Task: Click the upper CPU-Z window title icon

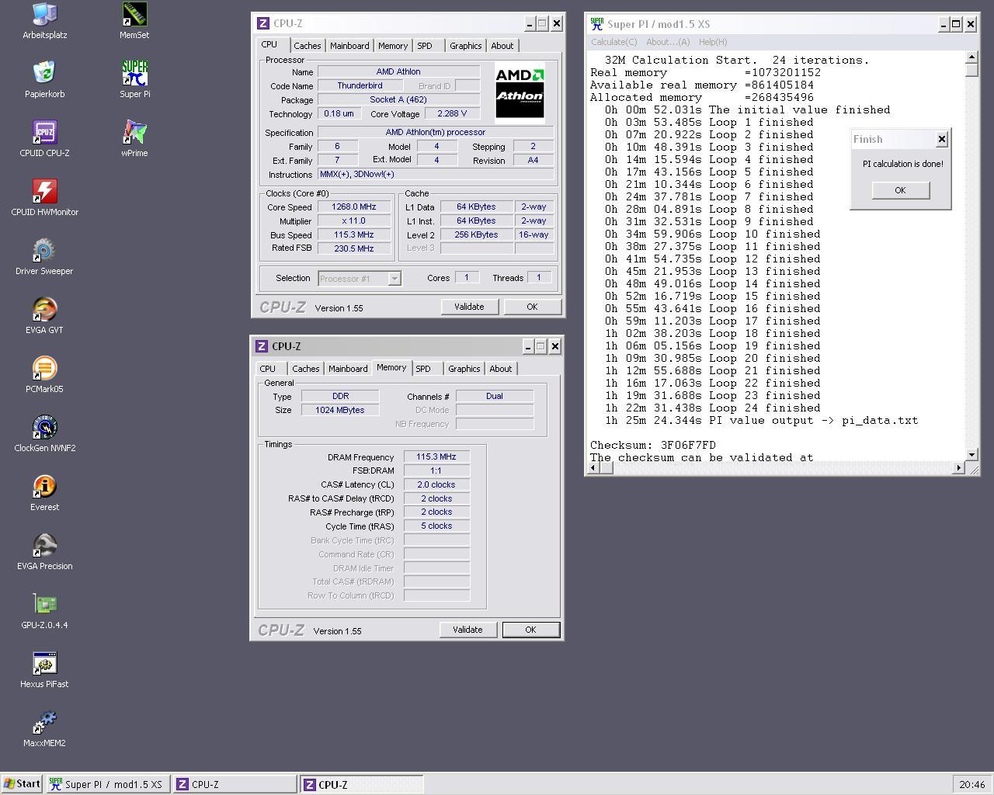Action: [x=262, y=23]
